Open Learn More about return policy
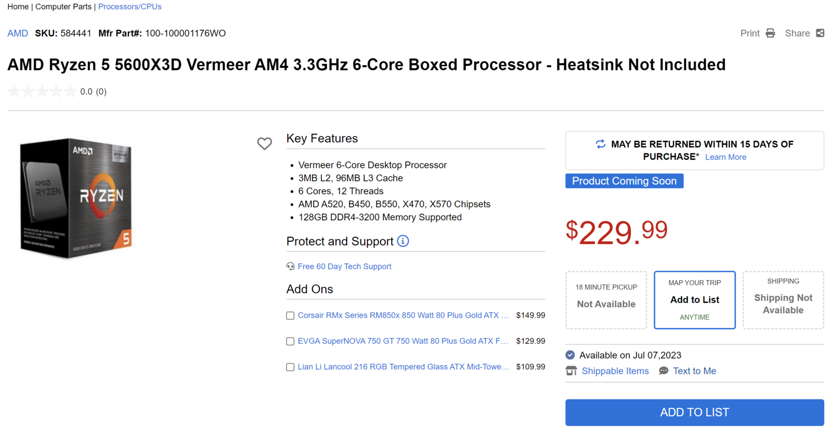Image resolution: width=839 pixels, height=435 pixels. point(725,157)
